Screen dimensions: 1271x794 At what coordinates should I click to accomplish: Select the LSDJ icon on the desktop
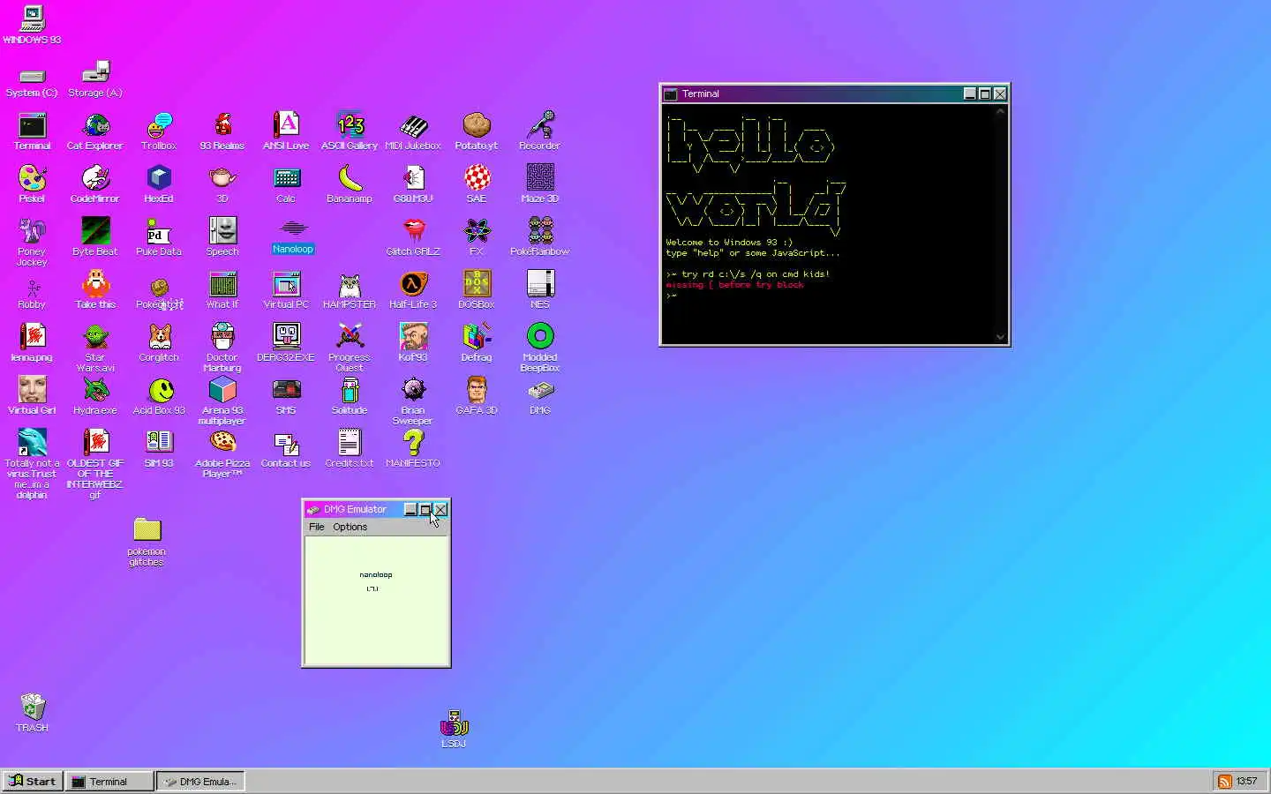click(x=454, y=730)
